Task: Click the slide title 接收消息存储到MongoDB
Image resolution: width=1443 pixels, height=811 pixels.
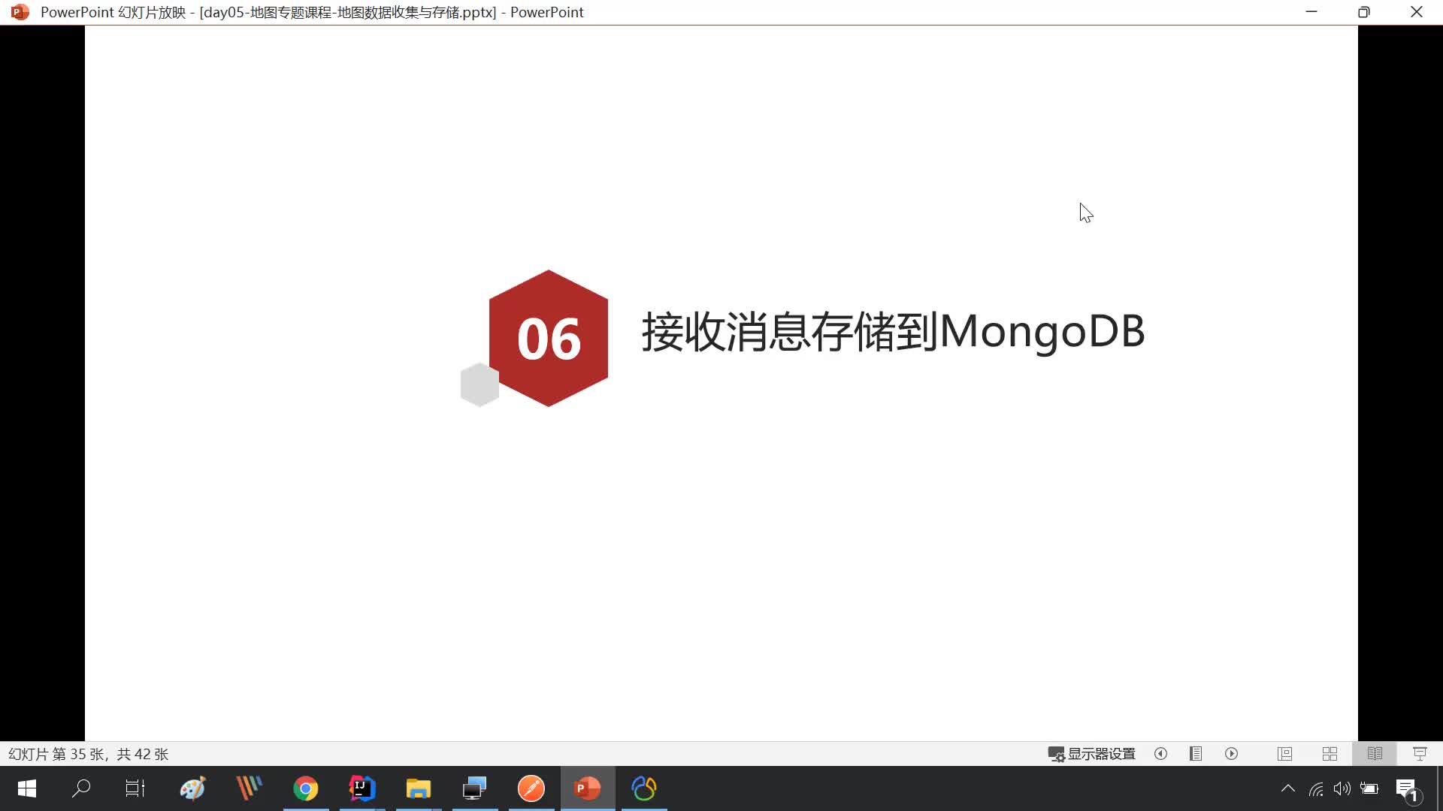Action: [x=893, y=331]
